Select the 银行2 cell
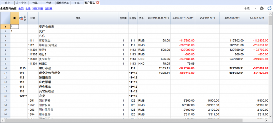This screenshot has height=123, width=273. click(x=78, y=54)
